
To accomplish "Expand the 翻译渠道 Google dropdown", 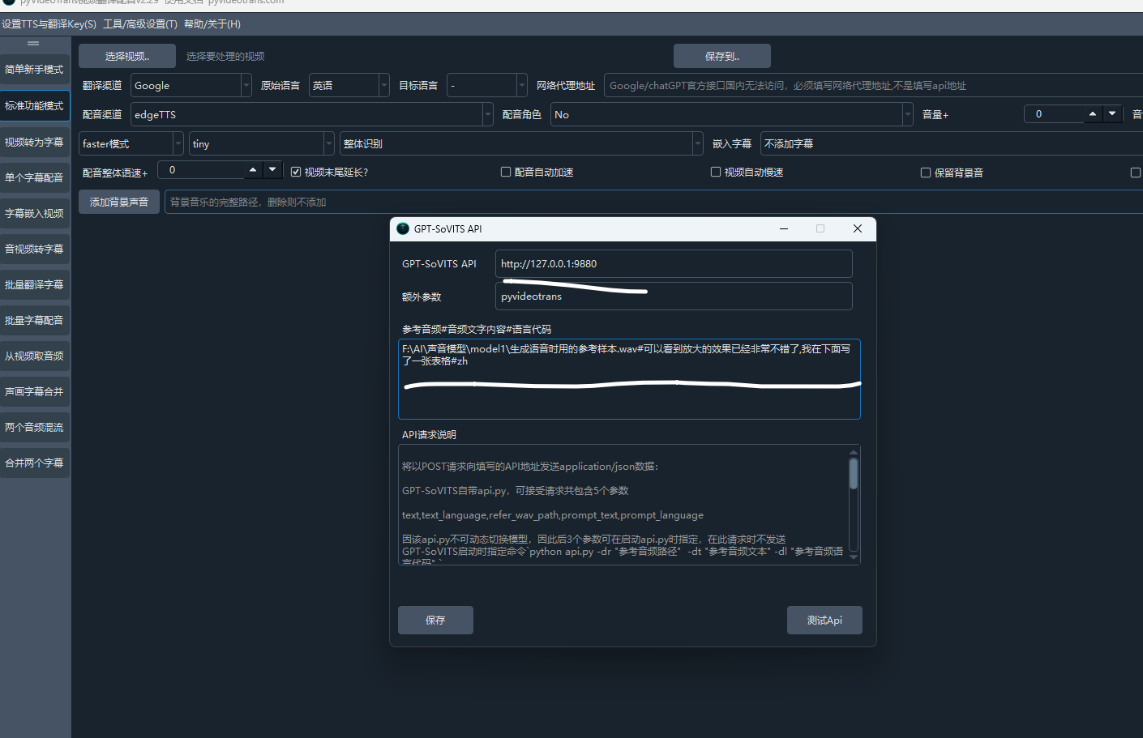I will click(x=191, y=85).
